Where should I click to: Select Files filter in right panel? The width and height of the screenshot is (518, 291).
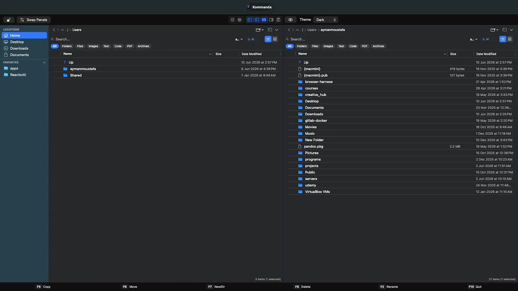tap(315, 46)
